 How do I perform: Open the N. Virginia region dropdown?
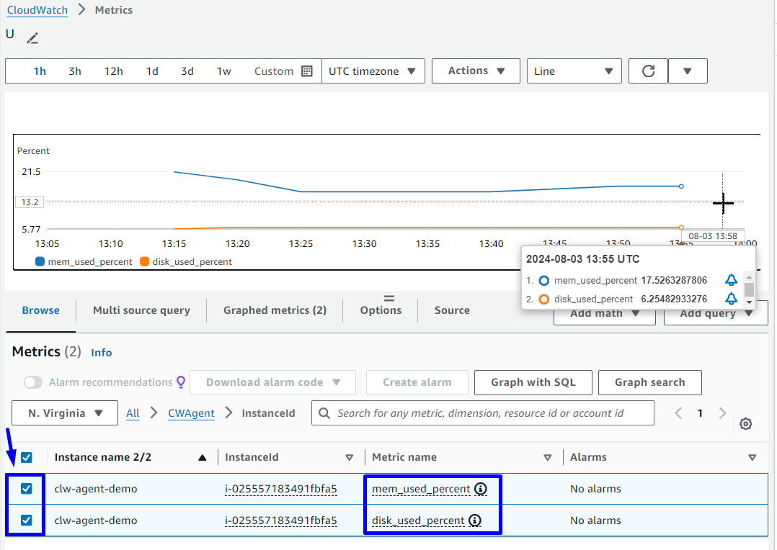[x=65, y=413]
